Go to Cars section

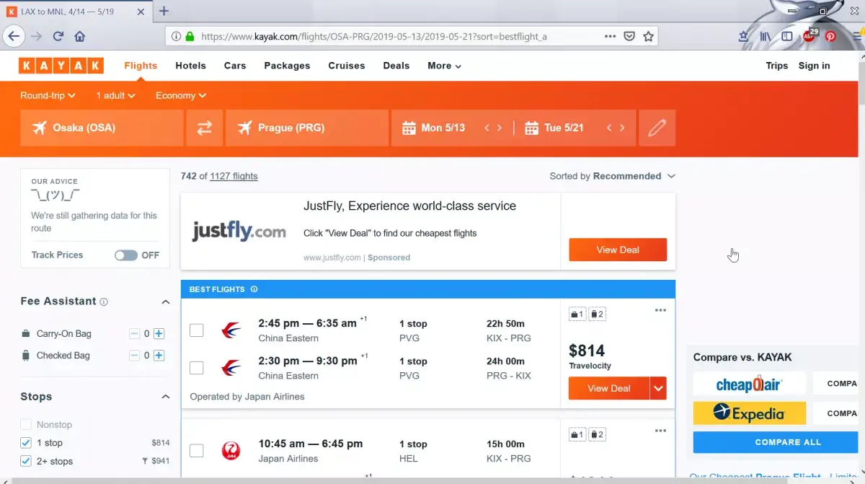click(x=235, y=66)
